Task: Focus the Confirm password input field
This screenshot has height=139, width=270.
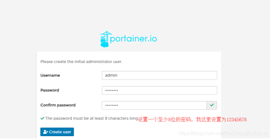Action: [x=154, y=105]
